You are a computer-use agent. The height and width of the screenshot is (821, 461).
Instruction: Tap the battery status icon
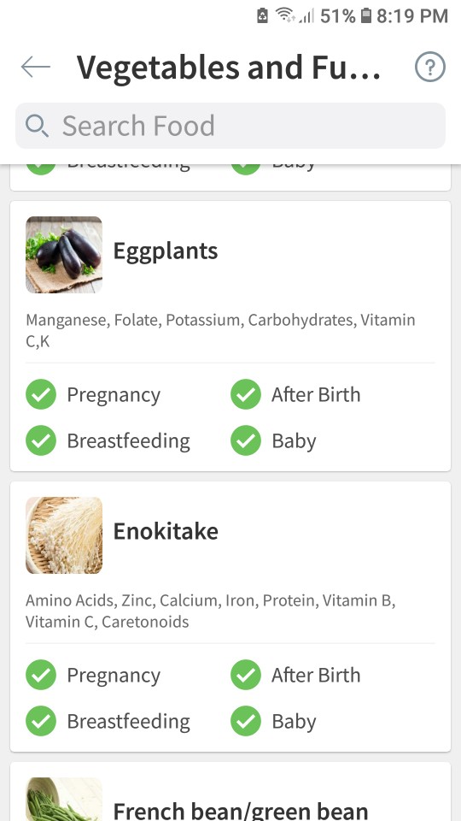click(x=366, y=15)
